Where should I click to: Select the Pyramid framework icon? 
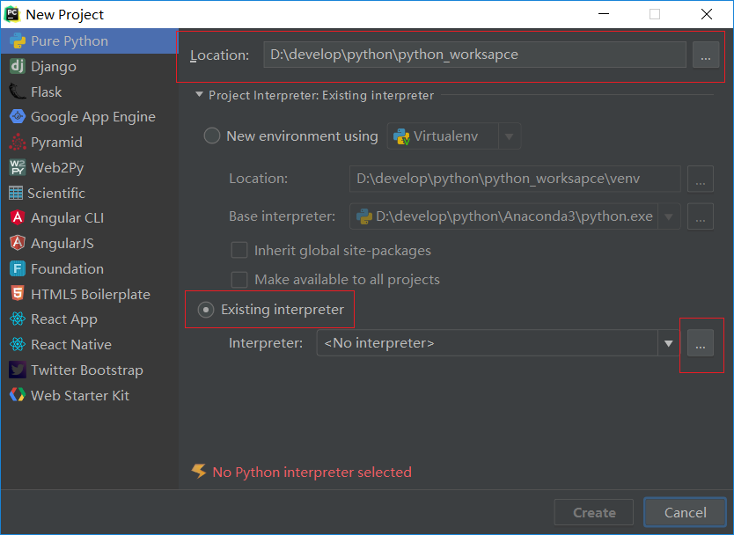tap(18, 142)
